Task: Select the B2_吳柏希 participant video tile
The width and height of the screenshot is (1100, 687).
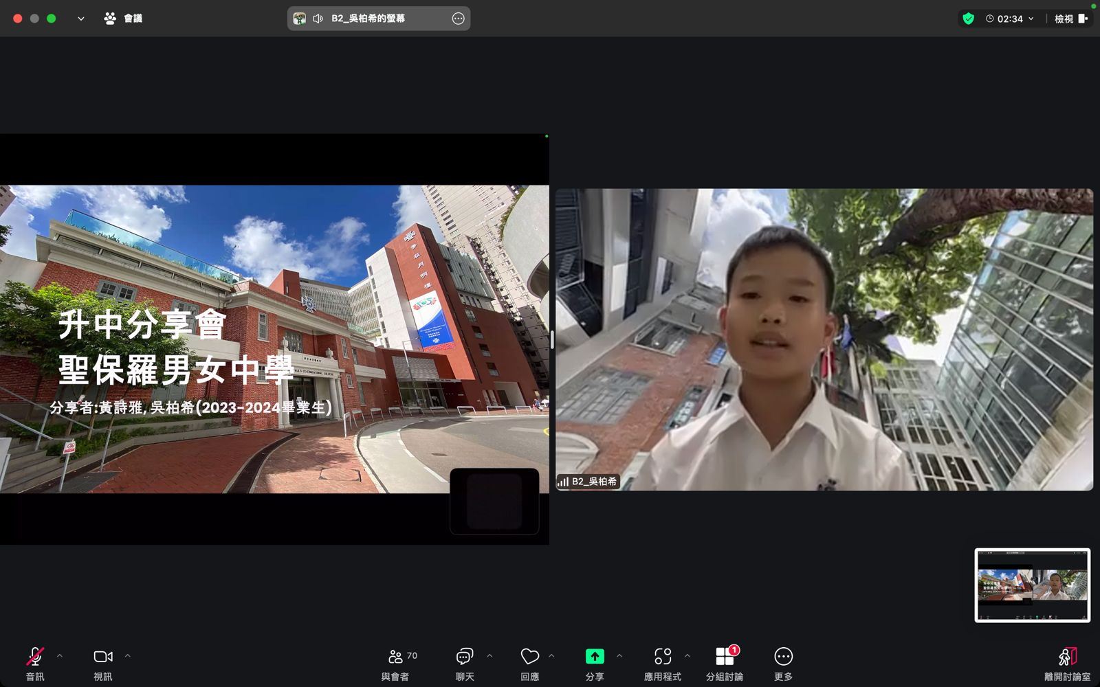Action: [824, 339]
